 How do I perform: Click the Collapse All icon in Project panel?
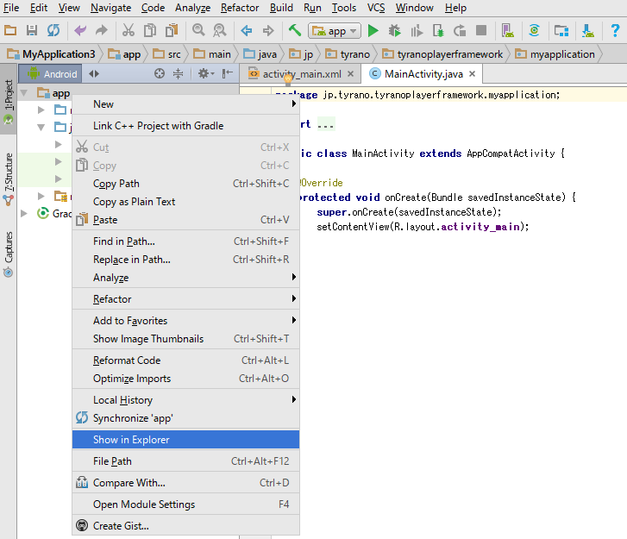[178, 73]
